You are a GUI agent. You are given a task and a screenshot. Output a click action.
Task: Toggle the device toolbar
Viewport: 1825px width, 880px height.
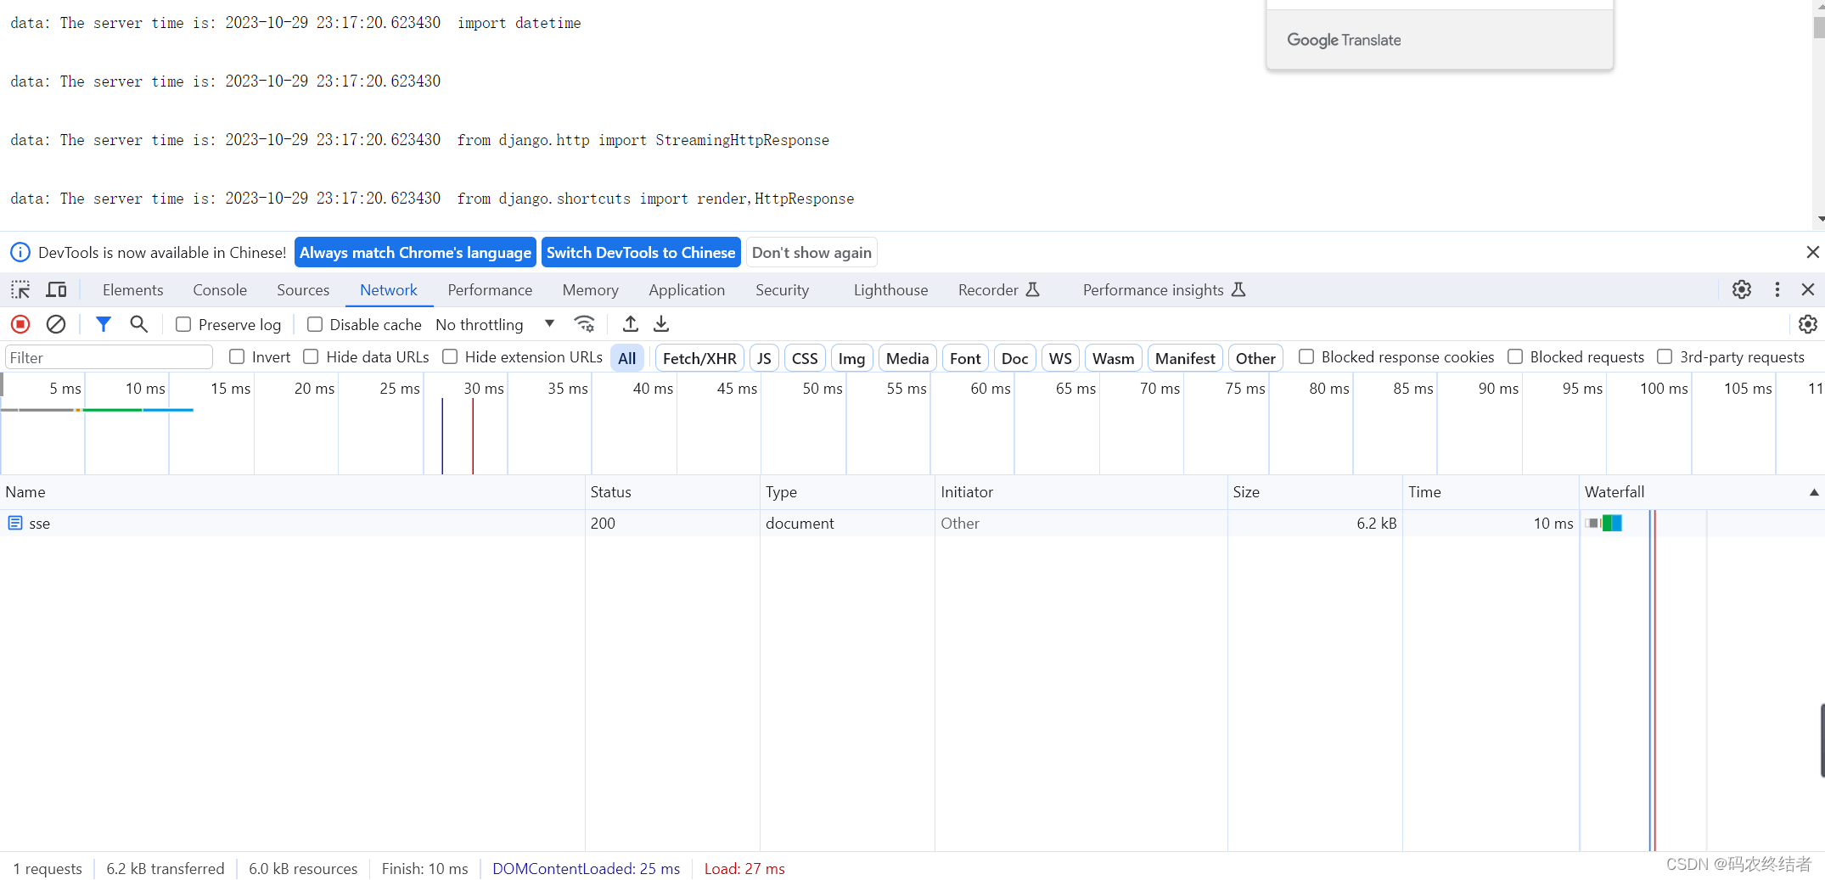56,289
